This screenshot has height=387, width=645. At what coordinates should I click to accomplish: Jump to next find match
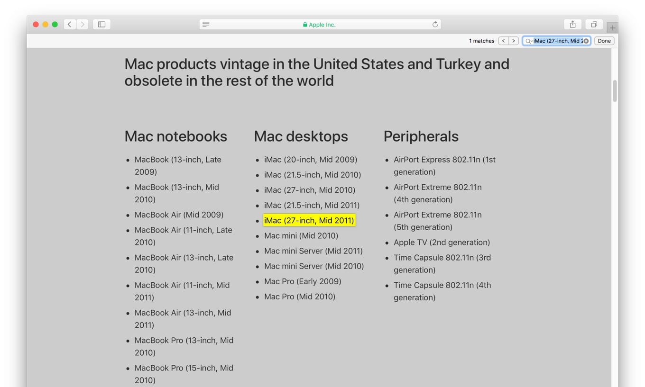513,41
